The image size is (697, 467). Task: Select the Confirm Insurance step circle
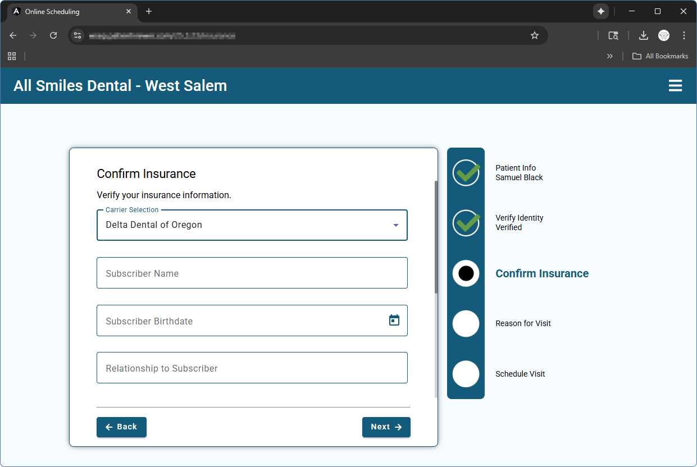pyautogui.click(x=466, y=273)
